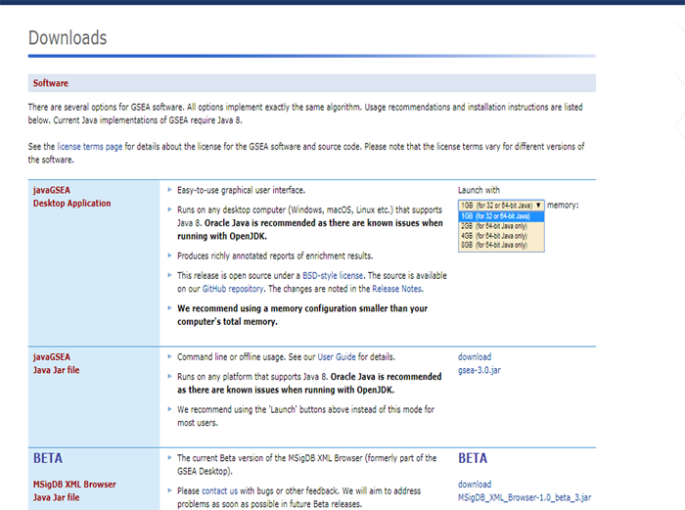Click 'Easy-to-use graphical user interface.' text
The width and height of the screenshot is (685, 510).
(241, 190)
